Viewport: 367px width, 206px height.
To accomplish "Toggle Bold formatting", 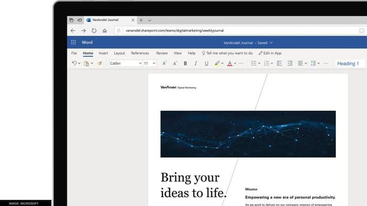I will pos(185,63).
